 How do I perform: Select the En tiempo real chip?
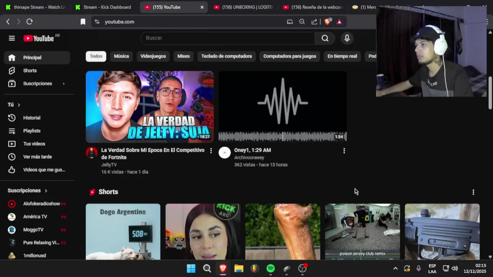pos(342,56)
